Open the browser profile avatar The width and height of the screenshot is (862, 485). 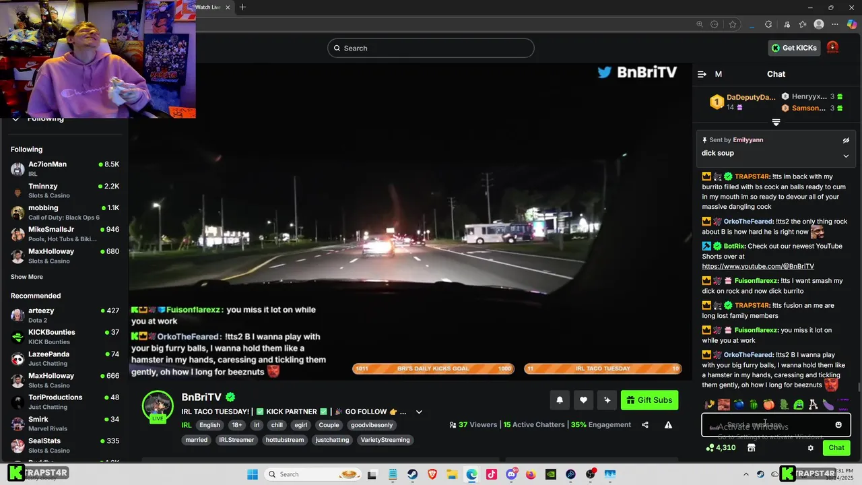(x=819, y=24)
